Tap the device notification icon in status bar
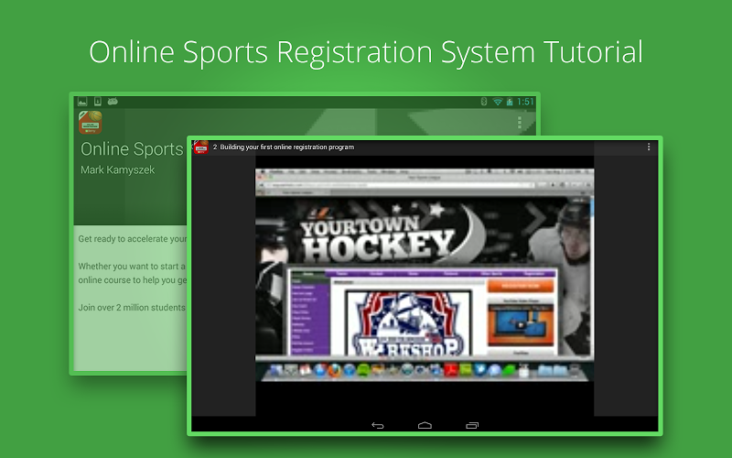This screenshot has height=458, width=732. pyautogui.click(x=98, y=102)
